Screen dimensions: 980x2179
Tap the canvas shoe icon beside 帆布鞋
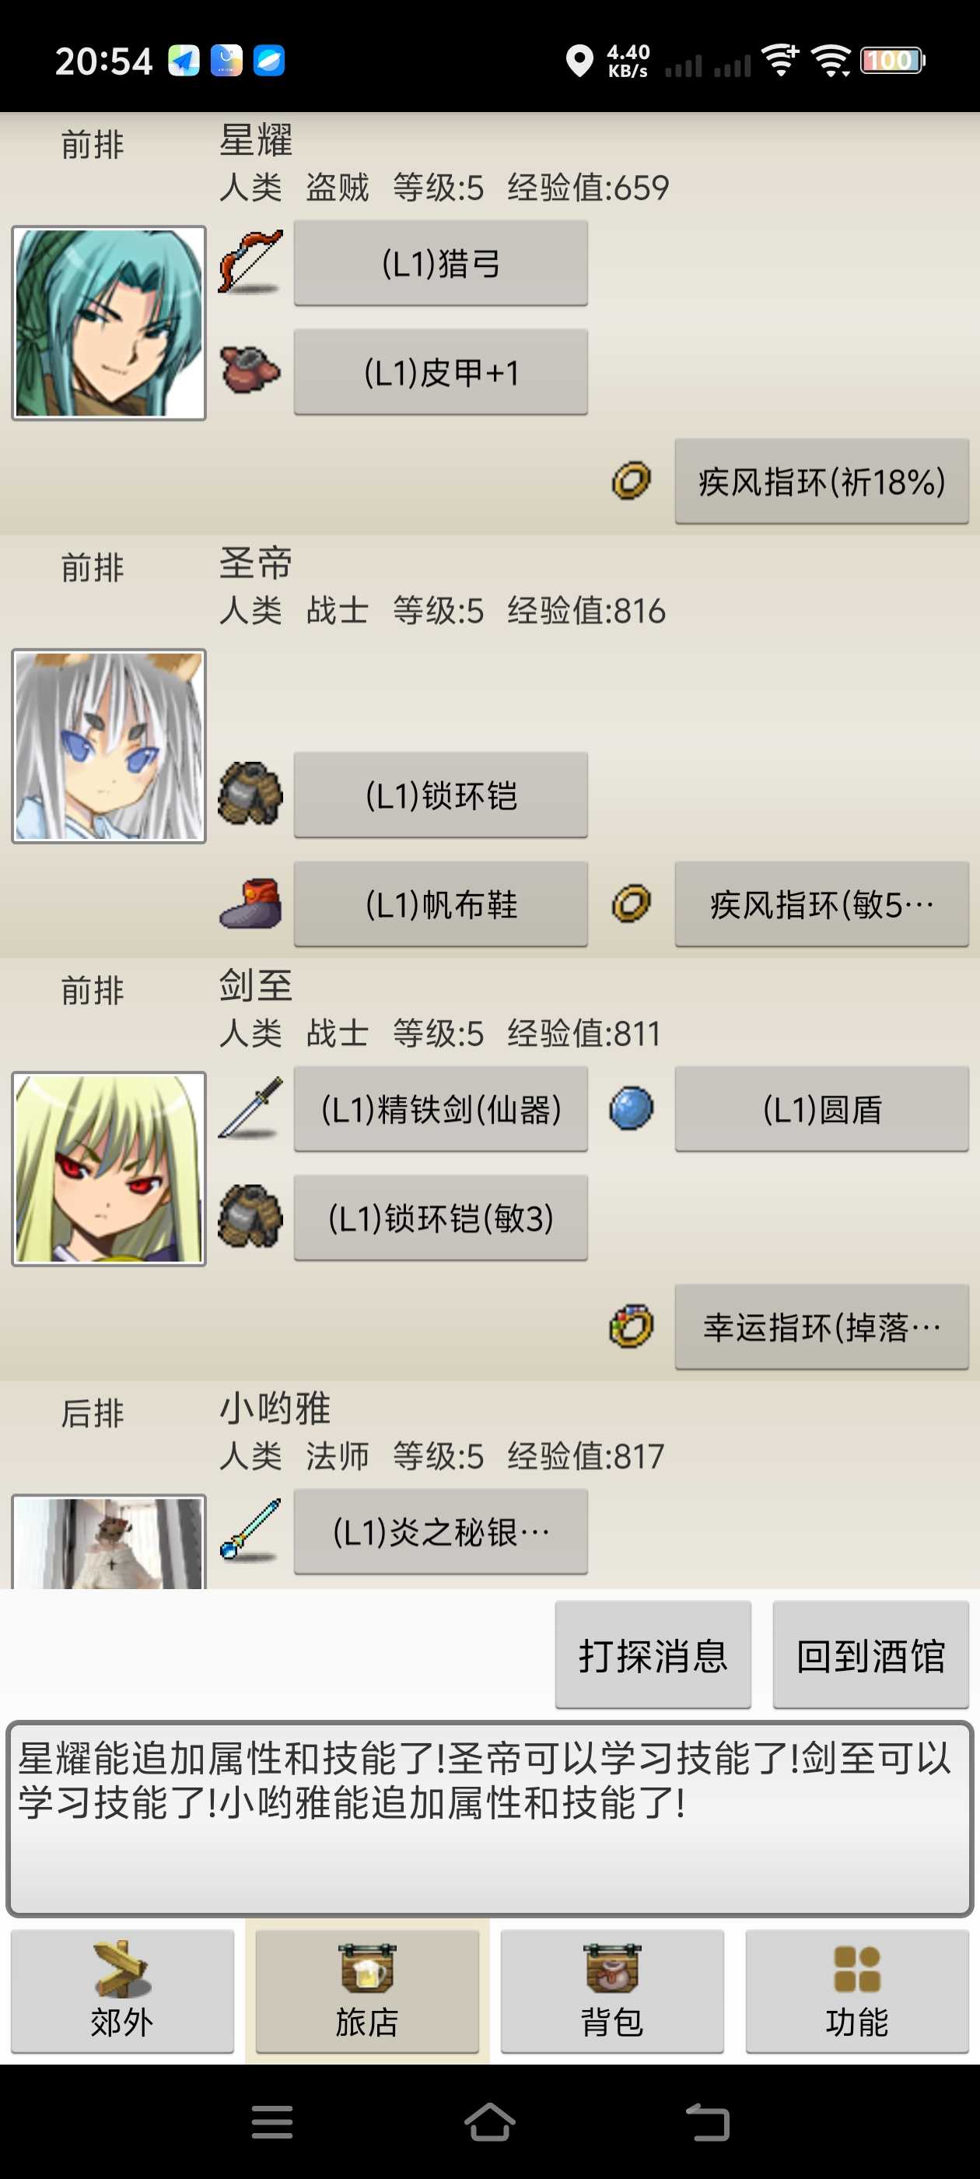pyautogui.click(x=250, y=904)
